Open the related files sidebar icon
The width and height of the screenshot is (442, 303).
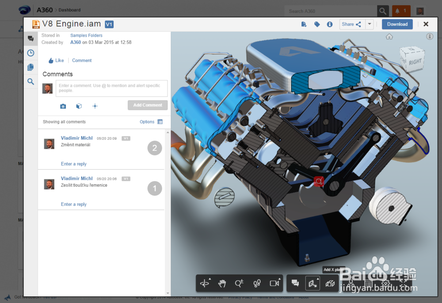(x=31, y=67)
